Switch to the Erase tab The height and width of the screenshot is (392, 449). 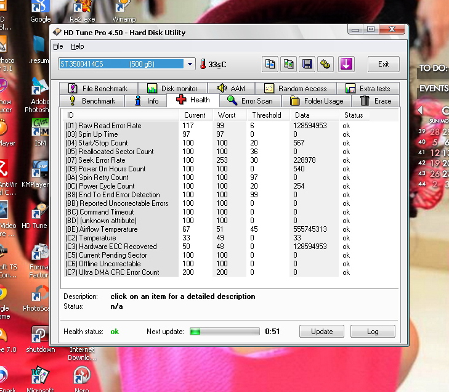pyautogui.click(x=376, y=101)
